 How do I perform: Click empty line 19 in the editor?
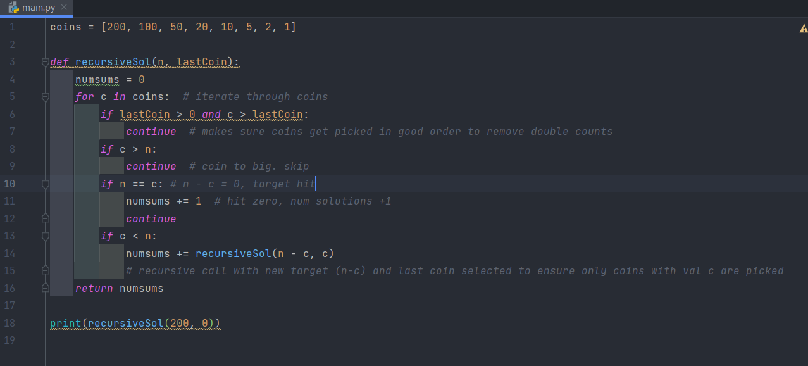point(253,340)
